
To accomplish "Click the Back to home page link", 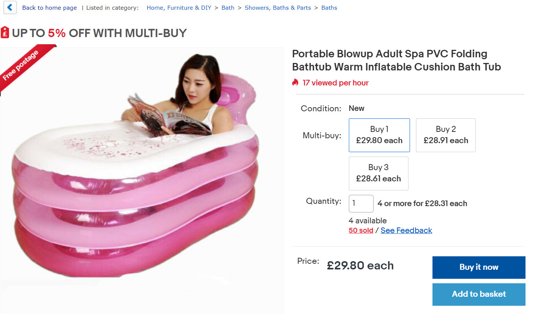I will (50, 8).
